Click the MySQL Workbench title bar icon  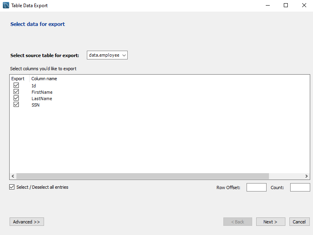coord(6,5)
